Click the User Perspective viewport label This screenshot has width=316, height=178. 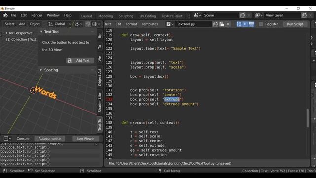coord(19,33)
